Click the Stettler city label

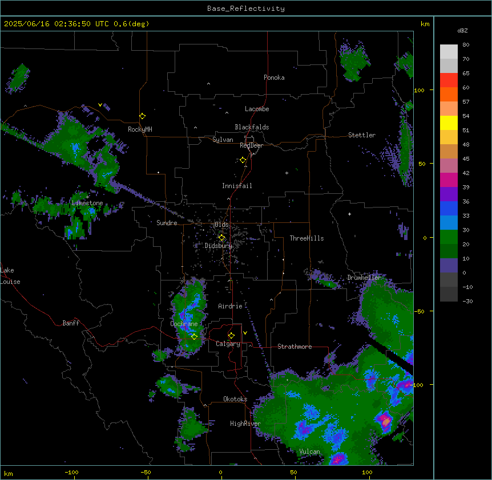point(362,135)
